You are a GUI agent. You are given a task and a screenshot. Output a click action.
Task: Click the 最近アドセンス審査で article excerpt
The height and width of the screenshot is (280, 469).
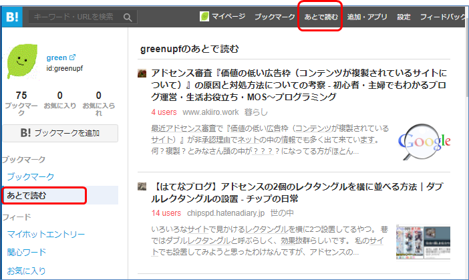point(270,140)
